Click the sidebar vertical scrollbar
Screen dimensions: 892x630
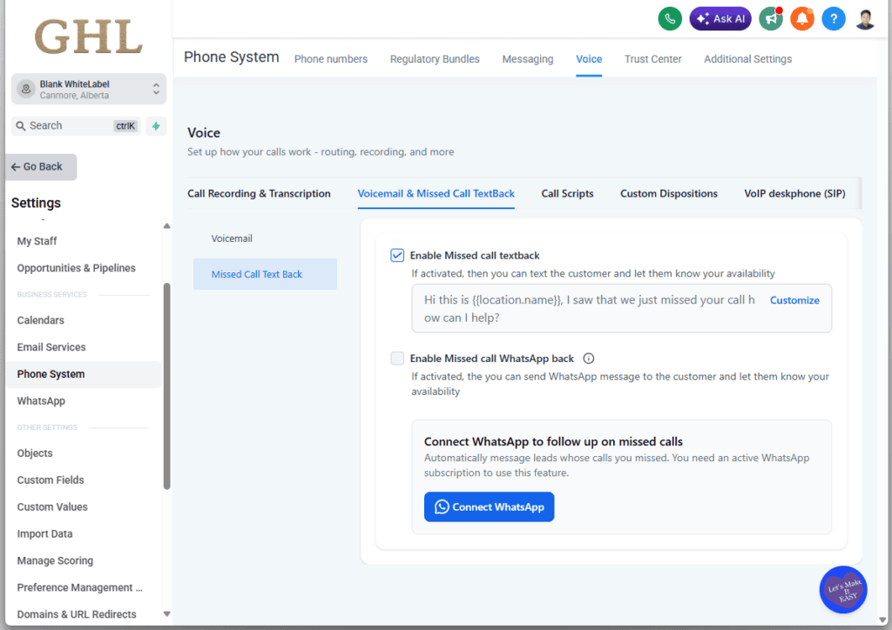pyautogui.click(x=166, y=386)
